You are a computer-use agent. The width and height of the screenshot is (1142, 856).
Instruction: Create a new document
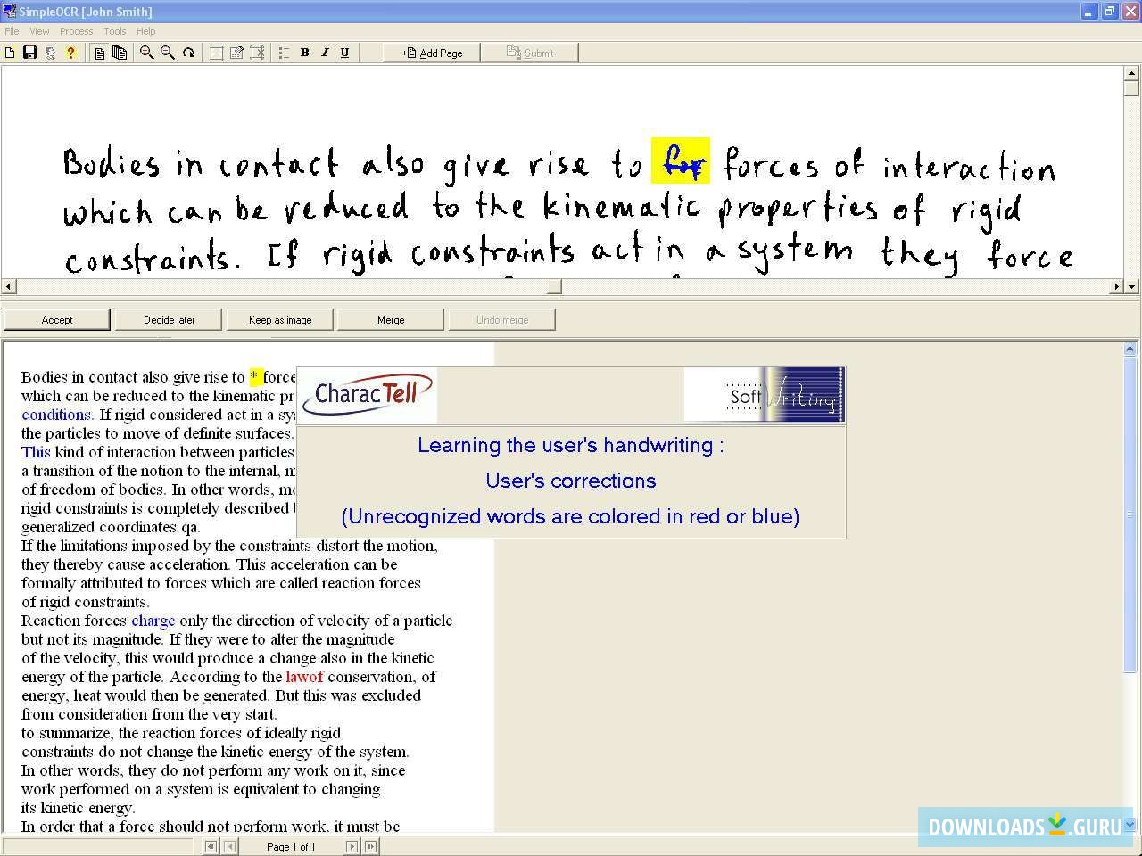(10, 52)
